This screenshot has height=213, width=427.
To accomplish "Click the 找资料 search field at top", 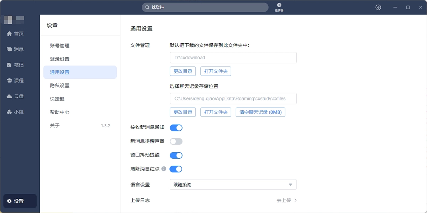I will [205, 7].
